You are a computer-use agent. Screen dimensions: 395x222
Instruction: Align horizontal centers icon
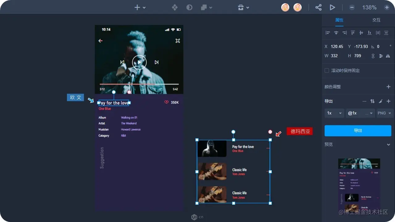click(x=336, y=33)
